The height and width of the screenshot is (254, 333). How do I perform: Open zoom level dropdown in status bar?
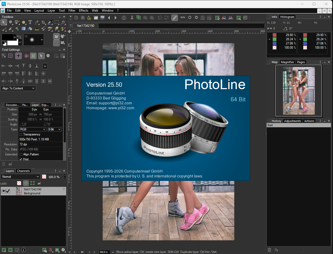(113, 252)
